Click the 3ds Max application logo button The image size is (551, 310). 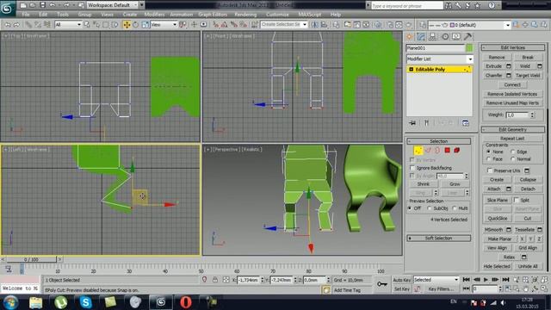click(x=7, y=9)
